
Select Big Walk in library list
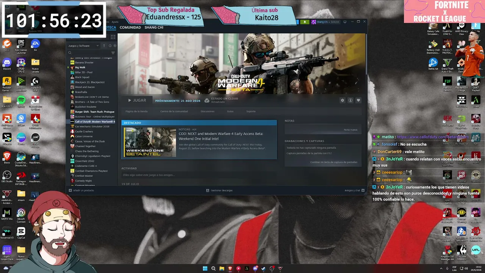[80, 67]
